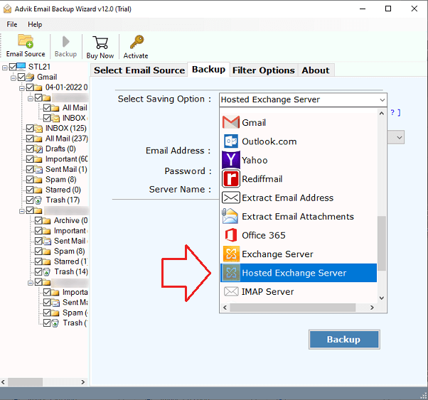Click the Trash (14) bin icon
The width and height of the screenshot is (428, 400).
point(47,272)
